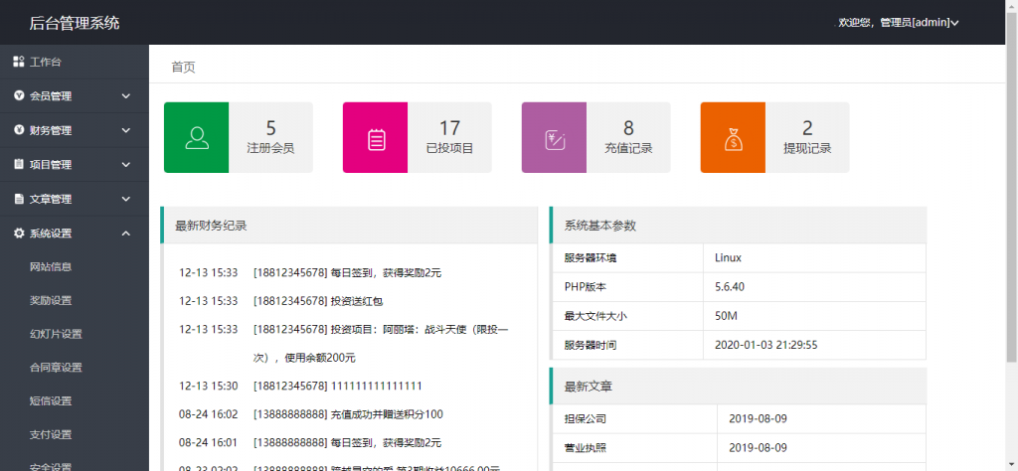The width and height of the screenshot is (1018, 471).
Task: Click the 系统设置 gear icon in sidebar
Action: pyautogui.click(x=19, y=234)
